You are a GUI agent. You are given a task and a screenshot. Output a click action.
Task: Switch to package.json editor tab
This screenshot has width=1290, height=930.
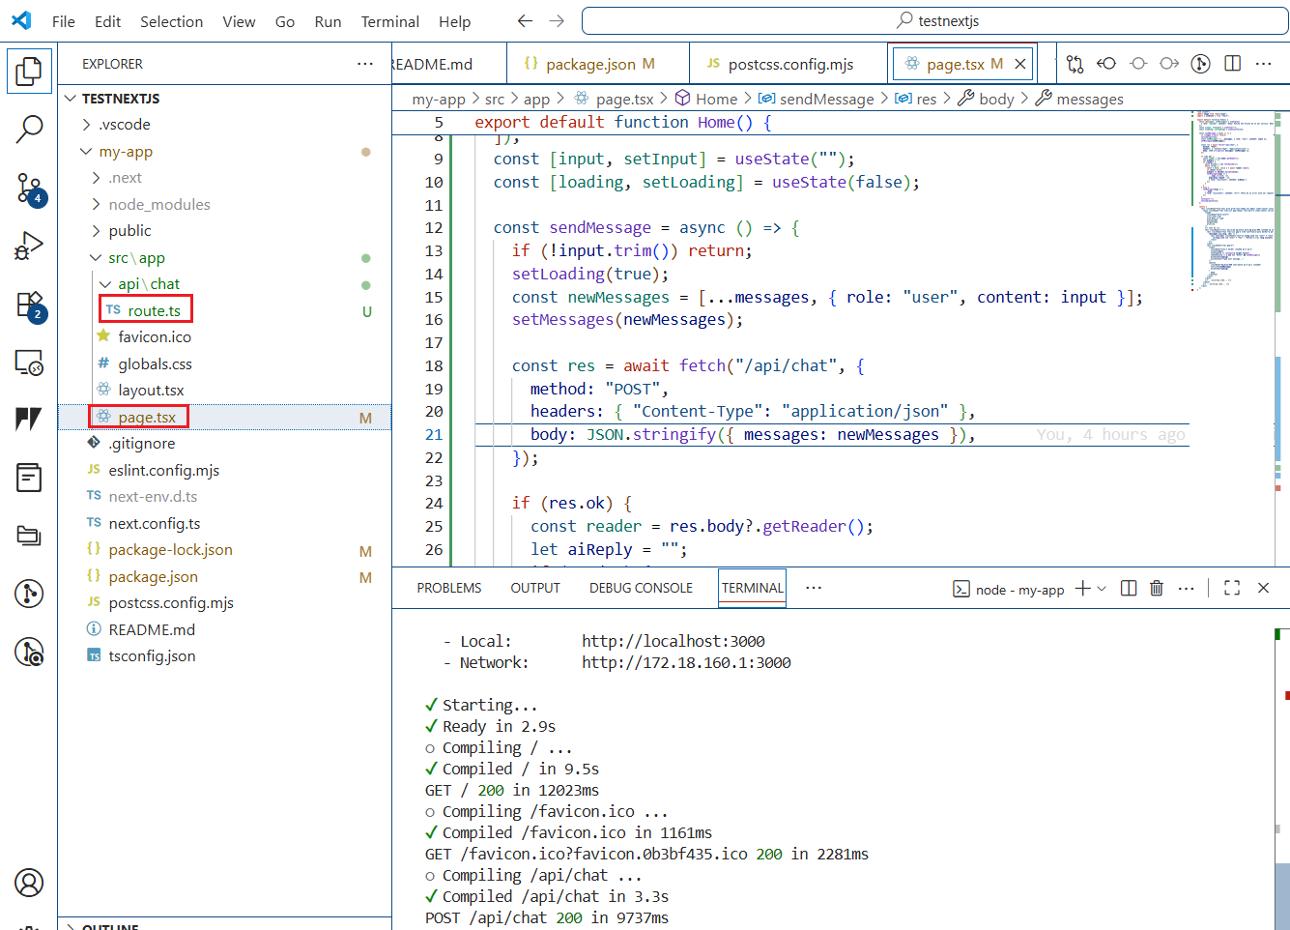pos(598,64)
